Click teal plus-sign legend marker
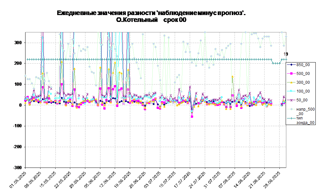319x196 pixels. [x=291, y=118]
